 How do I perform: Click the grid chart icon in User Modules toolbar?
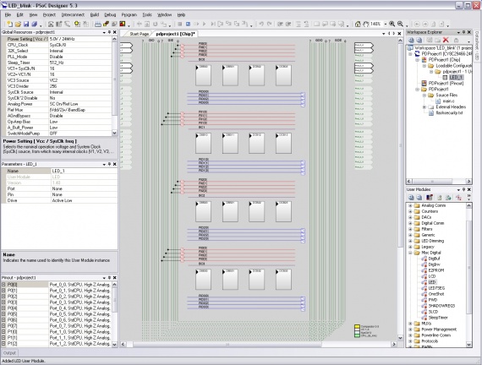(430, 197)
